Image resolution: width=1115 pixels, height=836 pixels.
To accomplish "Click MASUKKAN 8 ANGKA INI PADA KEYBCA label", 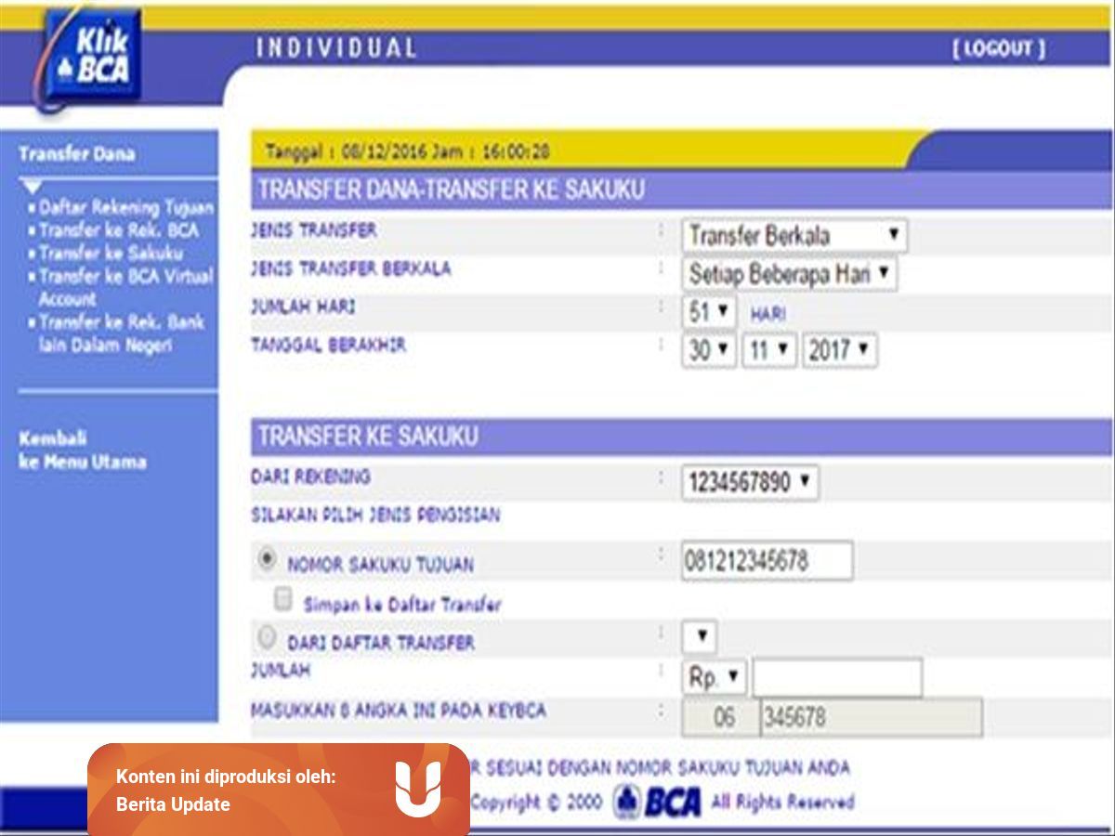I will point(399,711).
